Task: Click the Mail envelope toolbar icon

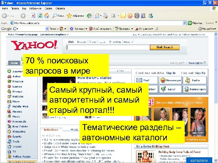Action: (97, 16)
